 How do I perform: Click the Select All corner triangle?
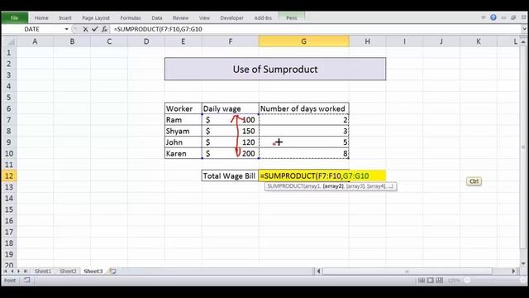9,42
